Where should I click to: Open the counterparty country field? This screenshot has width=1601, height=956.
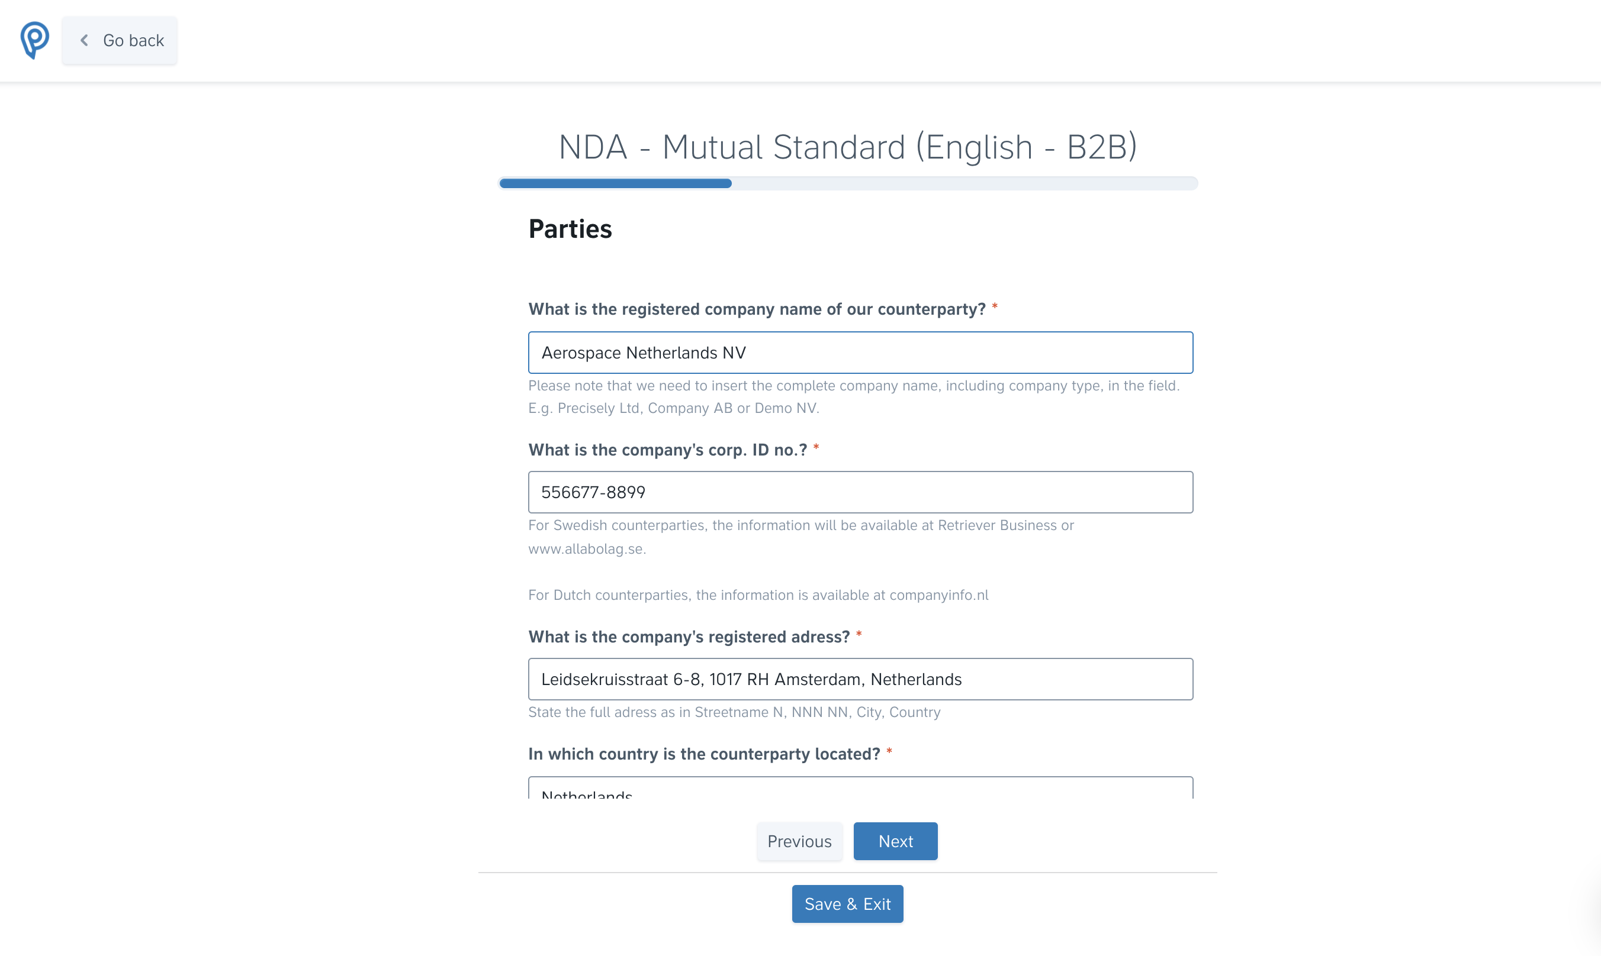[x=860, y=788]
